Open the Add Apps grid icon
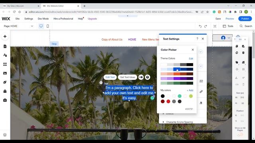Screen dimensions: 255x143 (x=5, y=64)
